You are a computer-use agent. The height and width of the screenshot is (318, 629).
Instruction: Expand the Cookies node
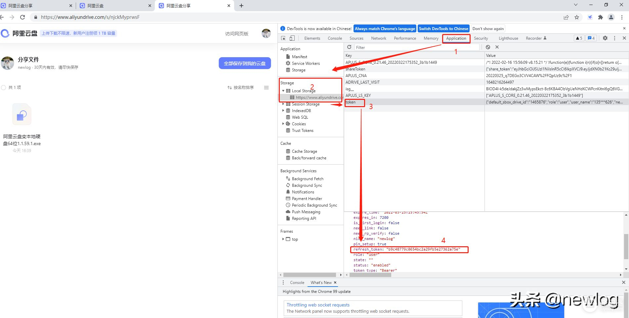coord(283,124)
